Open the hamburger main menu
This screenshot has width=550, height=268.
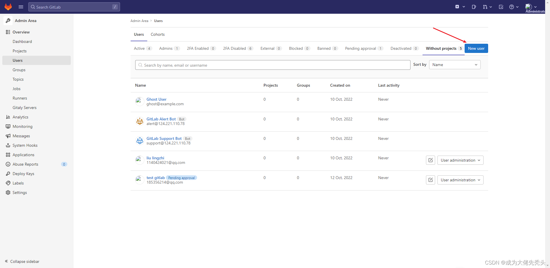pos(21,7)
